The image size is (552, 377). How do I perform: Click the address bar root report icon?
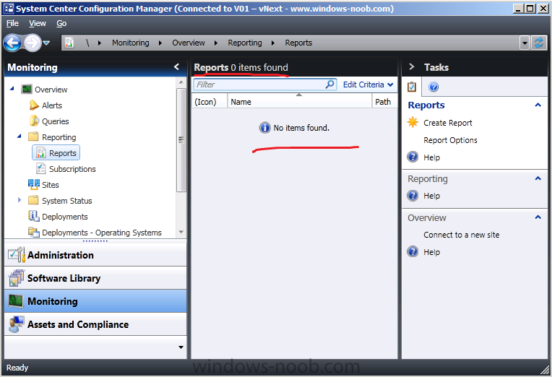point(69,43)
